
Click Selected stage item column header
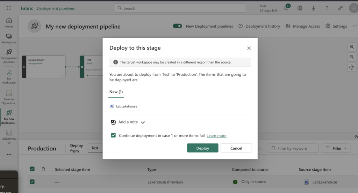pos(72,170)
